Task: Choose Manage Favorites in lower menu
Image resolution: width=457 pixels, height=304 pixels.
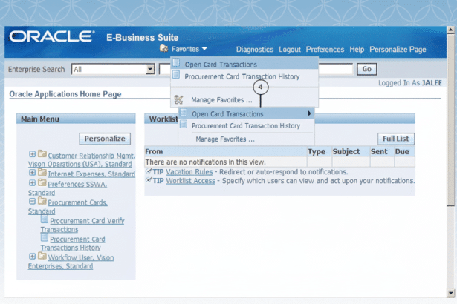Action: point(225,139)
